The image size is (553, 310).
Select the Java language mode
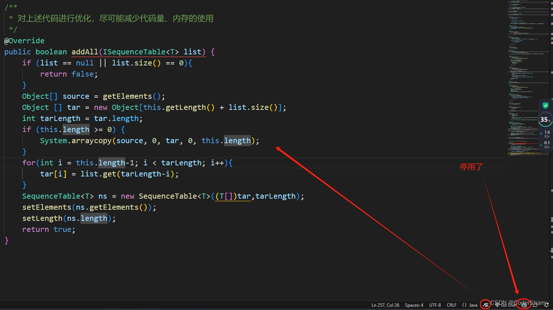click(473, 305)
